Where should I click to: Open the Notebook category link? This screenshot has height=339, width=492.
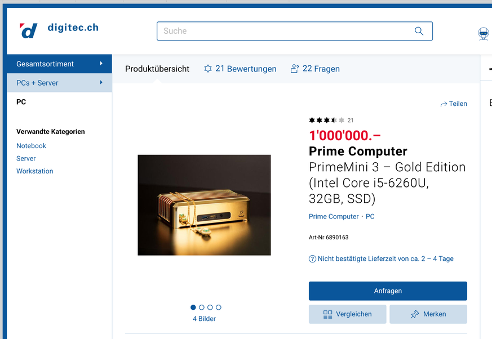31,146
